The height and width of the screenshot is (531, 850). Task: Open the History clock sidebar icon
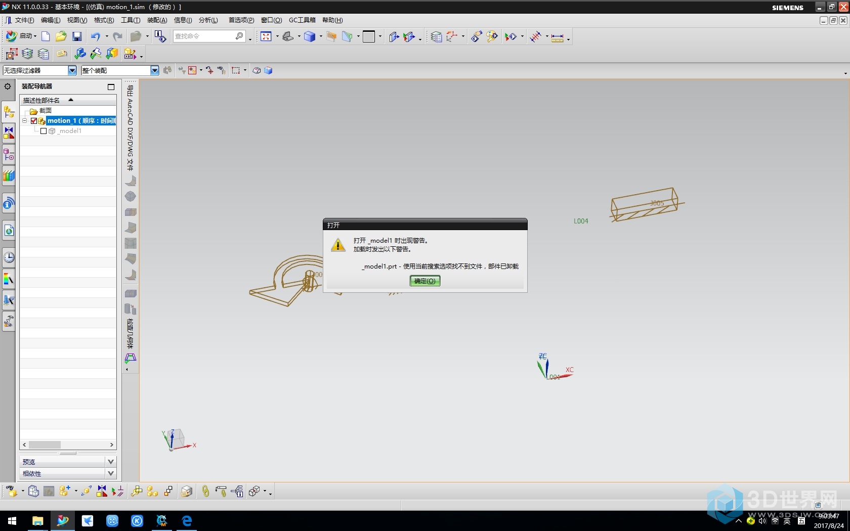point(9,257)
